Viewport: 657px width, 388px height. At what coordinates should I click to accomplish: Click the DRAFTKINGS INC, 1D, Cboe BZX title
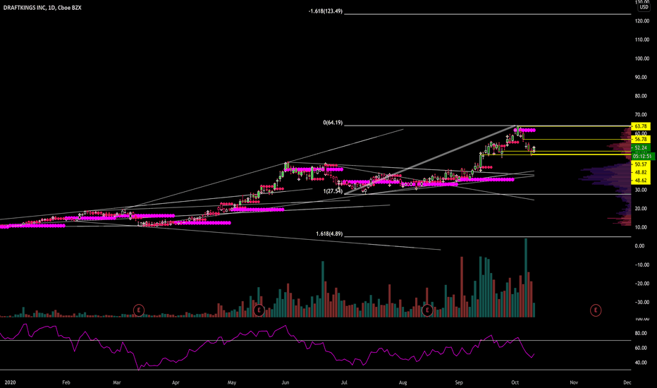(x=42, y=8)
